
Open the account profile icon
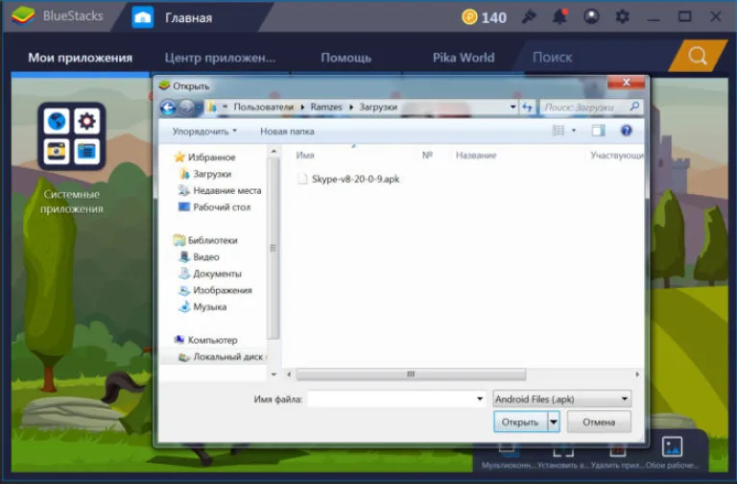point(591,17)
